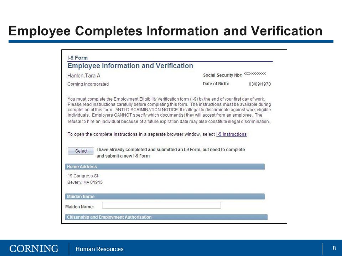Screen dimensions: 342x256
Task: Click the Maiden Name: field label
Action: pyautogui.click(x=79, y=207)
